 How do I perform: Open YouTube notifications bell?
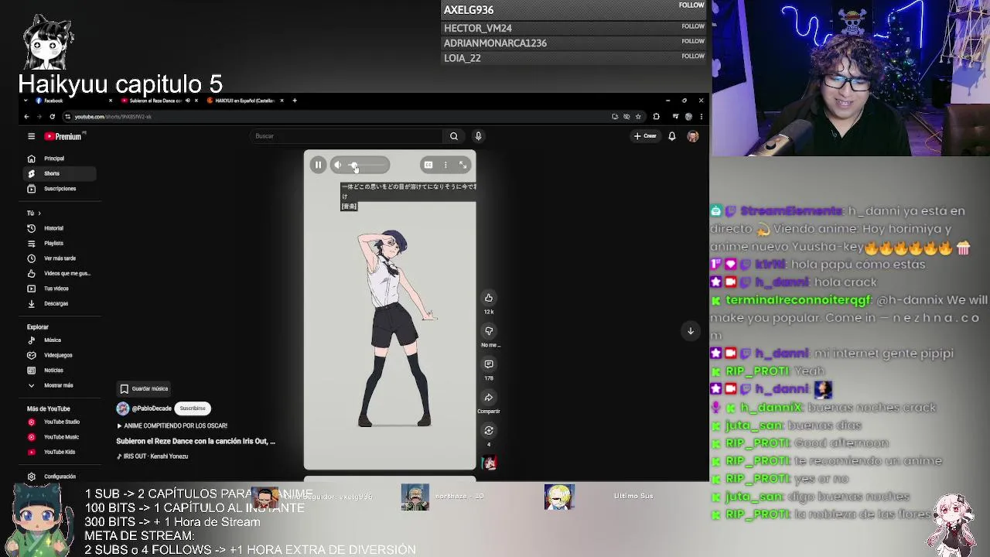tap(672, 136)
